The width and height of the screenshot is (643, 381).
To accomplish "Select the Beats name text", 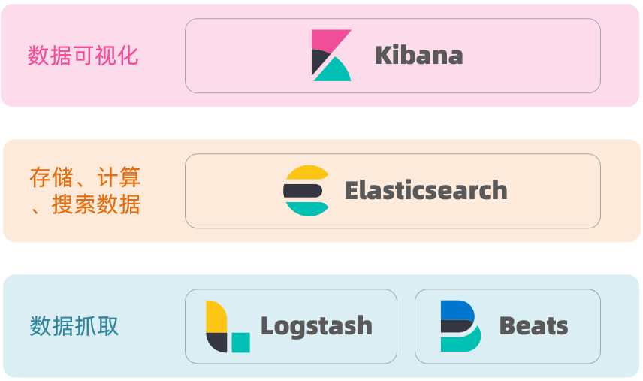I will [533, 326].
